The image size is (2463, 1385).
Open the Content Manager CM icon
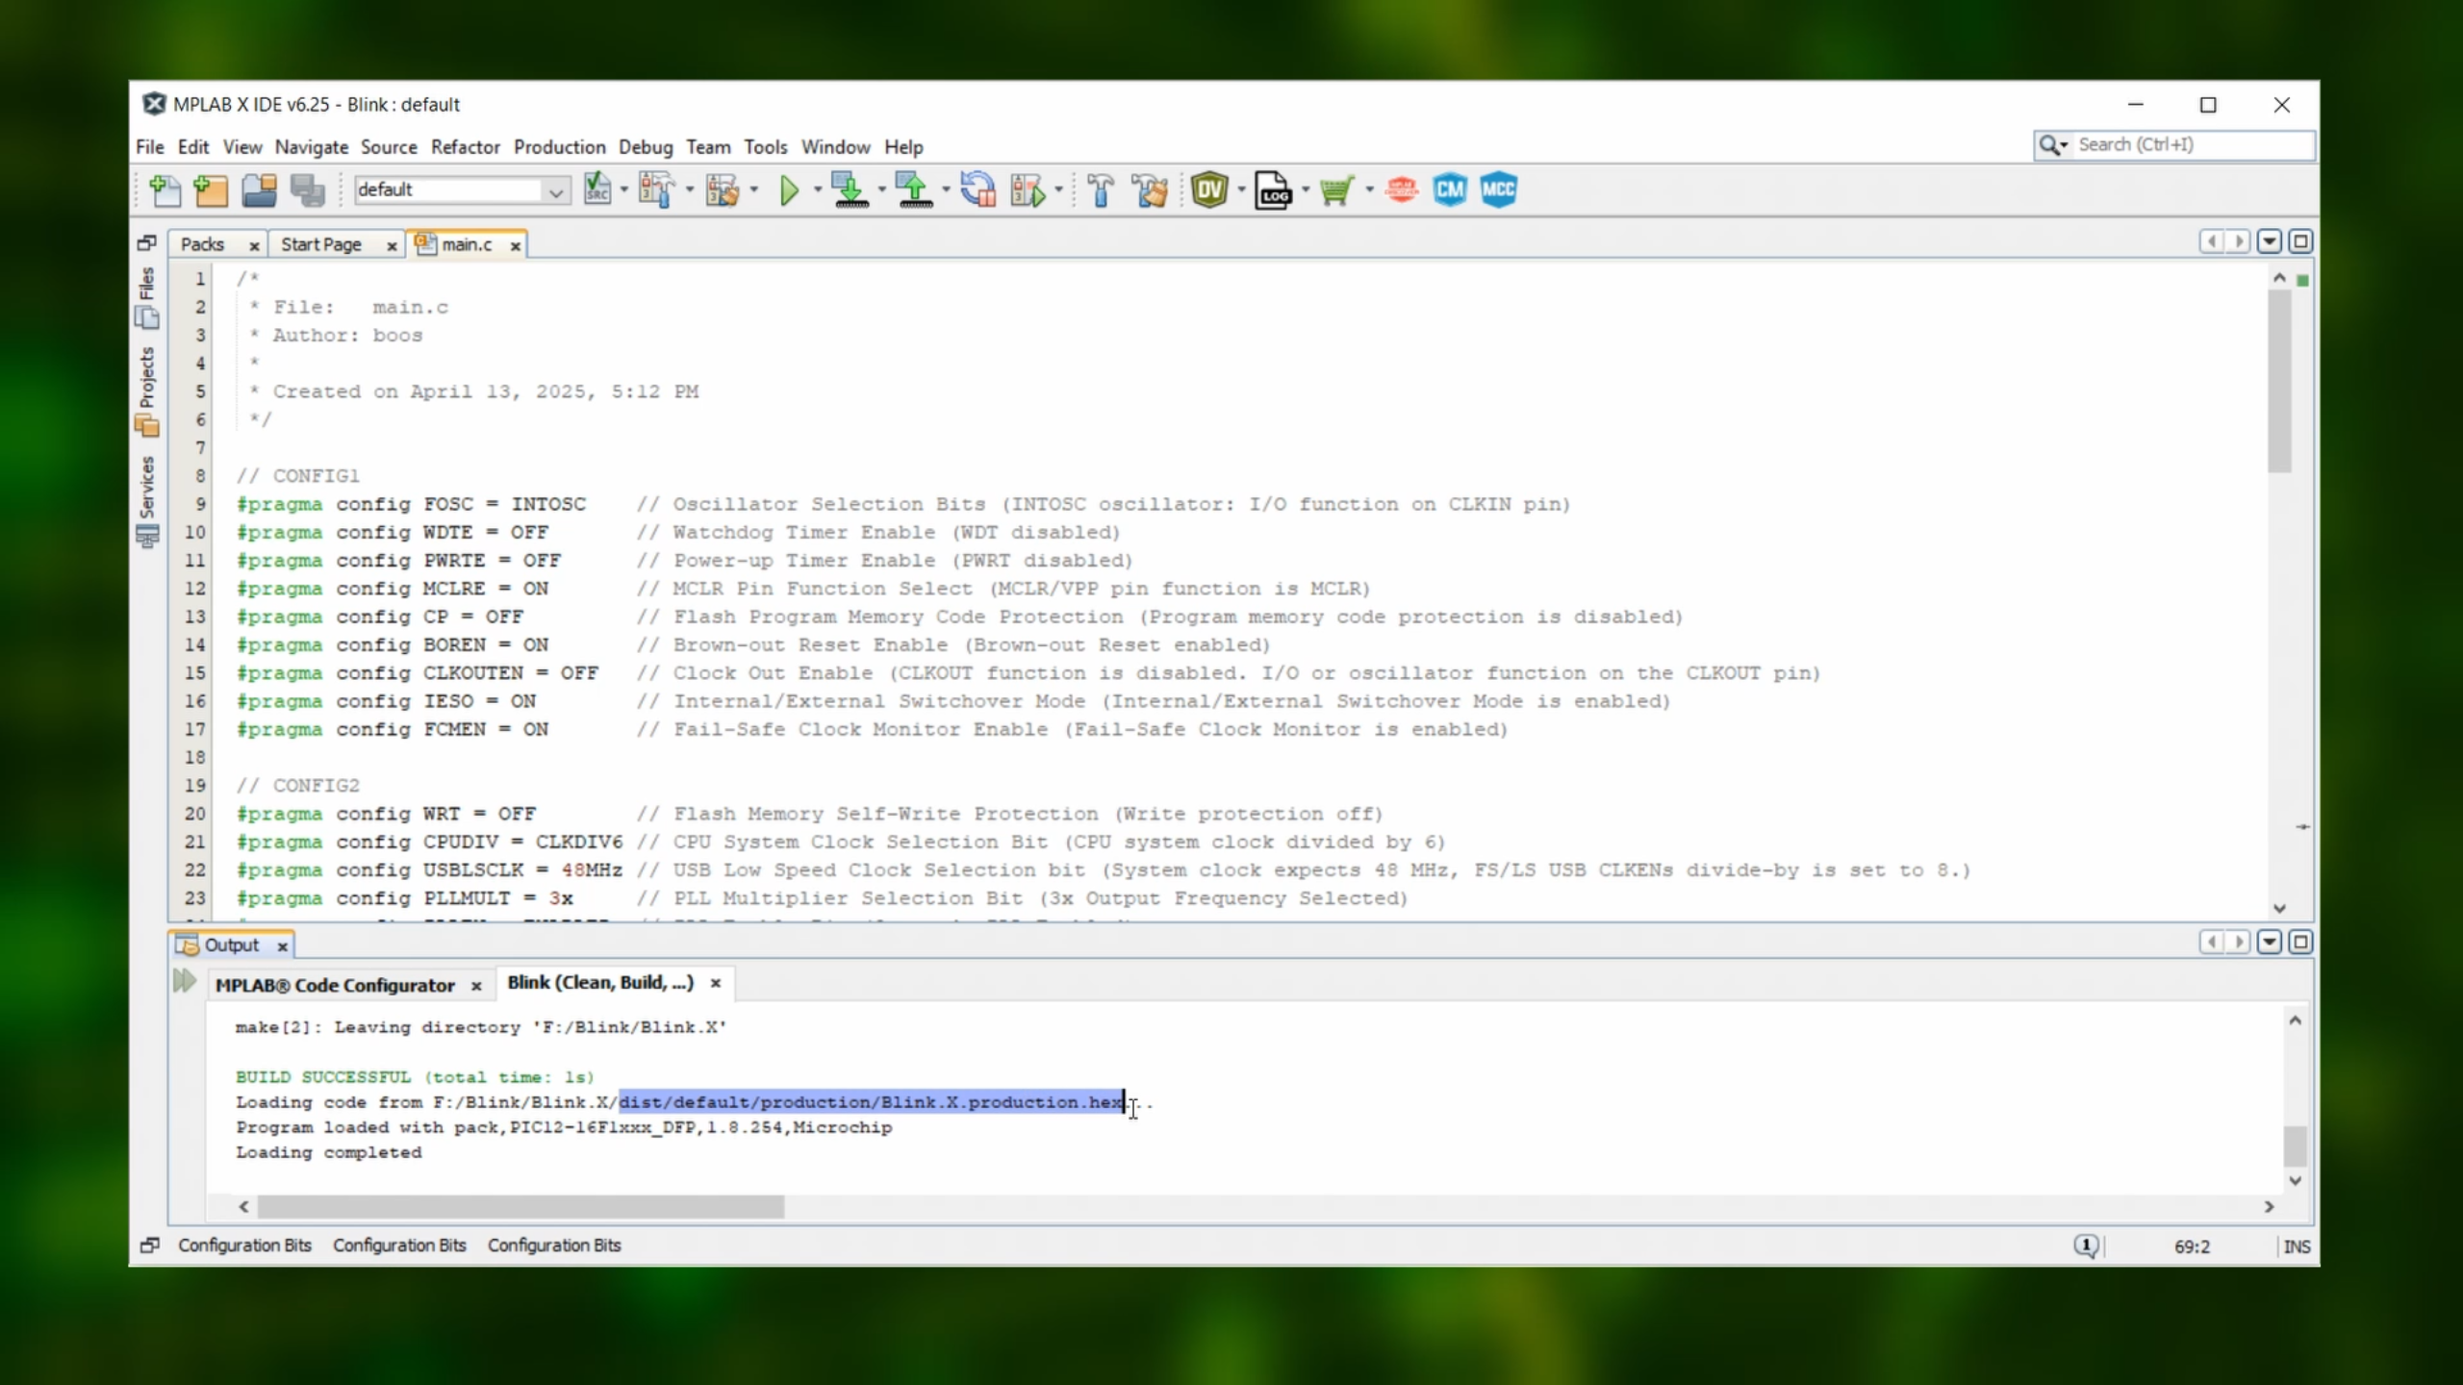1450,190
